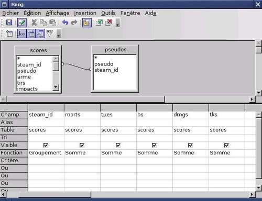262x201 pixels.
Task: Select the 'dmgs' field cell
Action: 191,115
